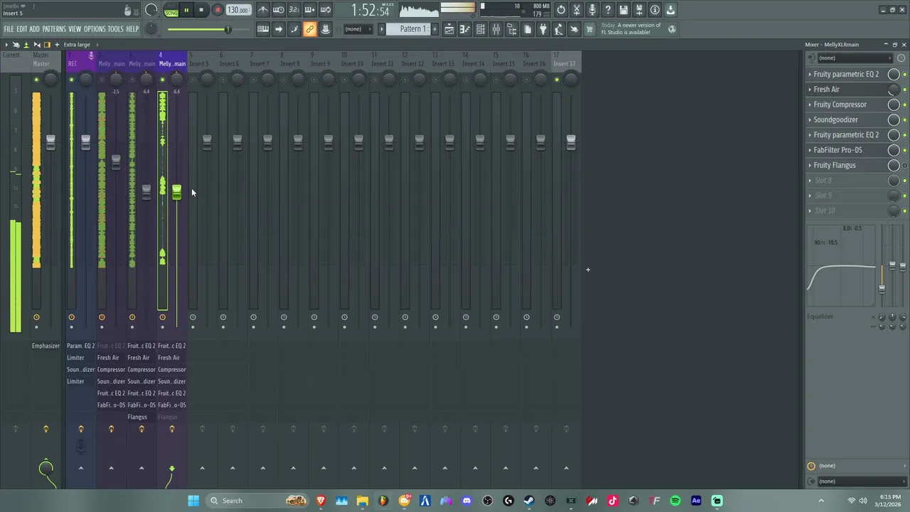The image size is (910, 512).
Task: Click the microphone one-click recording icon
Action: [x=592, y=10]
